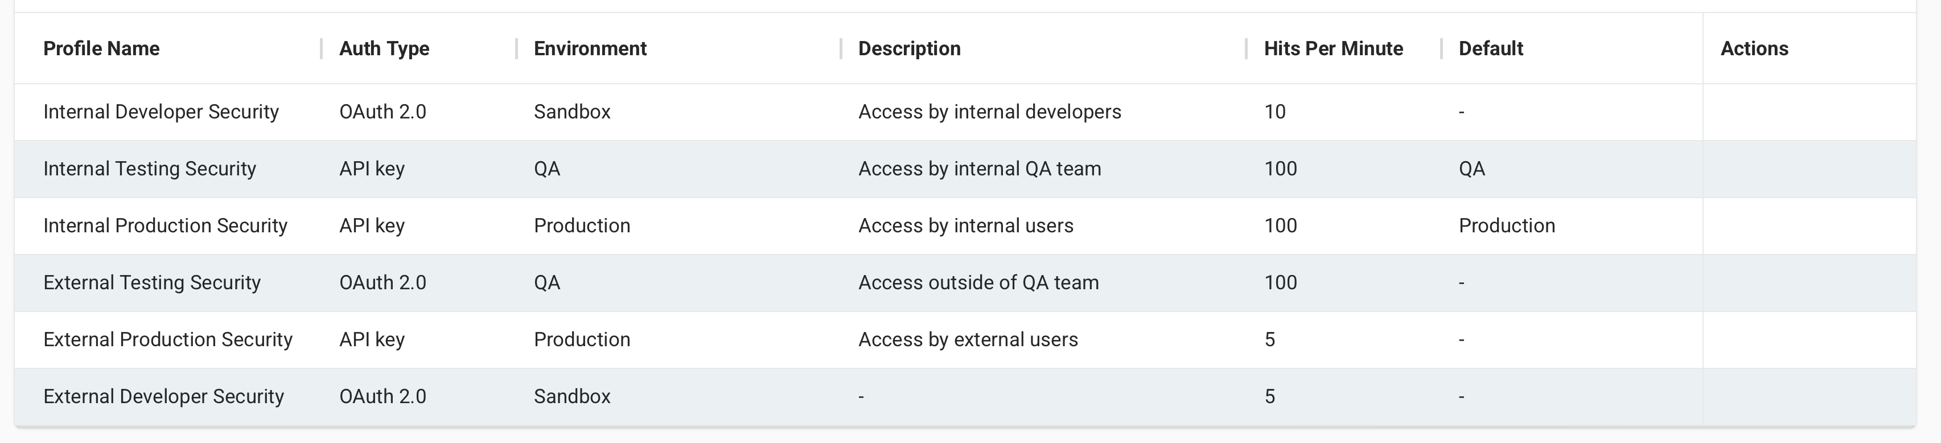Click column divider before Hits Per Minute
This screenshot has width=1941, height=443.
click(x=1246, y=49)
